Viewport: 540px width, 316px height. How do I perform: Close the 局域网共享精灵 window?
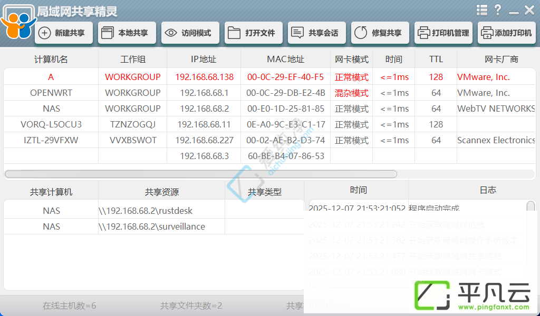[x=529, y=10]
